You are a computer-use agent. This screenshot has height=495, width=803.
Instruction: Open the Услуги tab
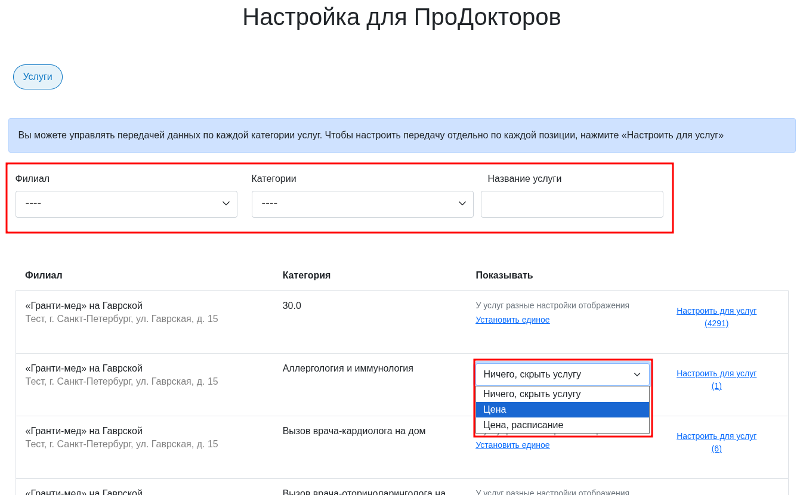(38, 77)
